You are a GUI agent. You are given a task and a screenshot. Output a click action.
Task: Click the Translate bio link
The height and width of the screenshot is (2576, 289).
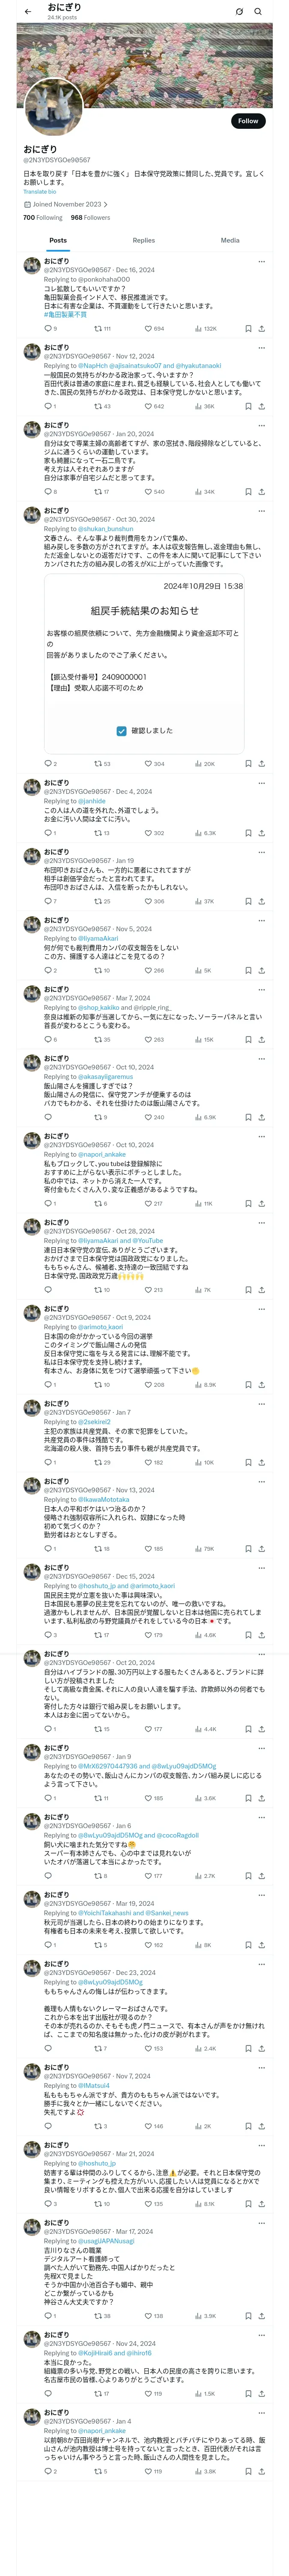coord(40,191)
